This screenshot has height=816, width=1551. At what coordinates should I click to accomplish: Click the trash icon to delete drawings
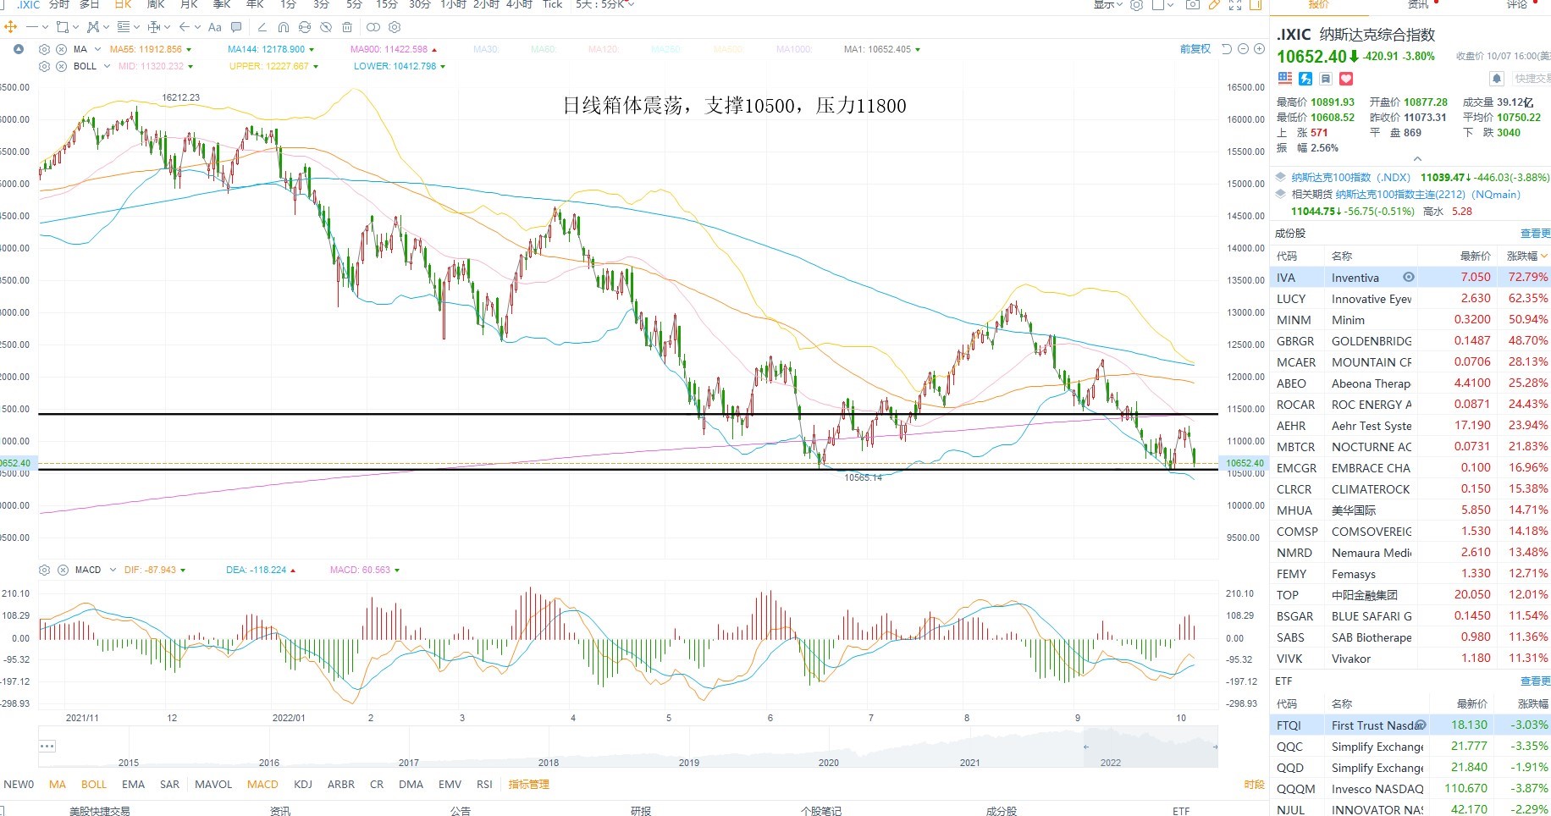point(347,27)
